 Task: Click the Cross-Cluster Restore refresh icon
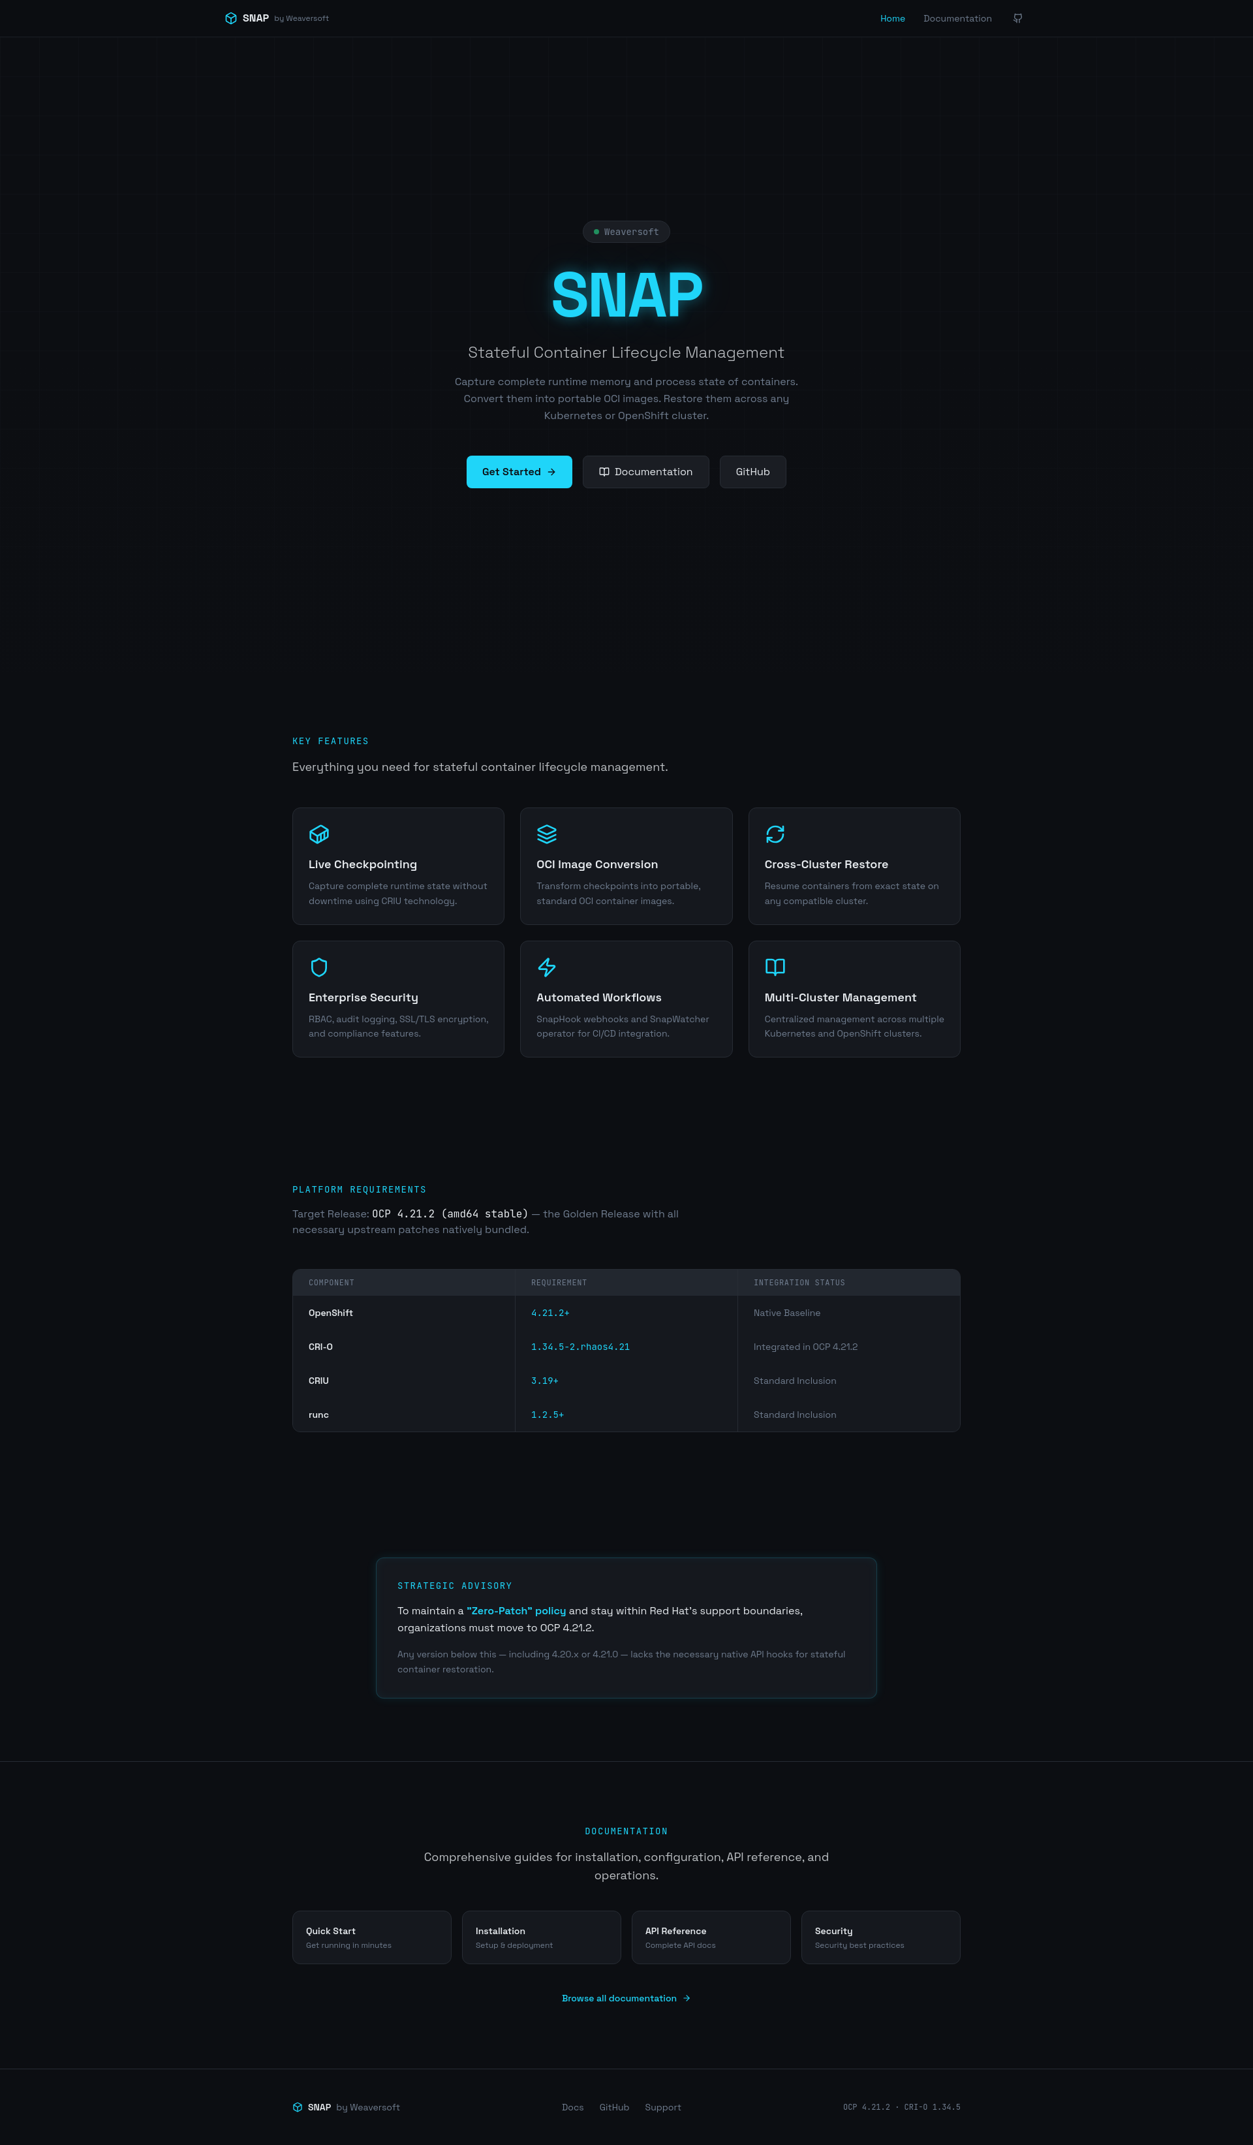click(775, 834)
